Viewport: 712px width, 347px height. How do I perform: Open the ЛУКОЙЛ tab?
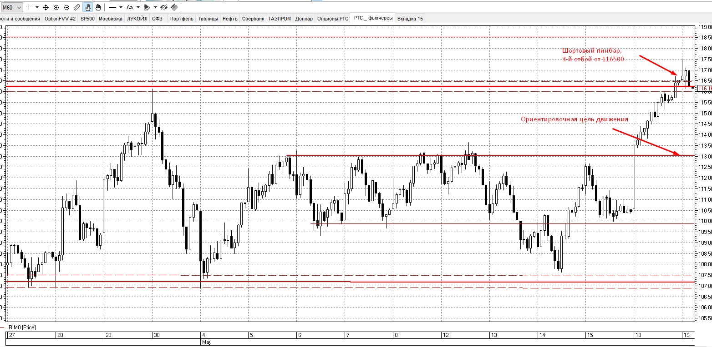coord(137,19)
